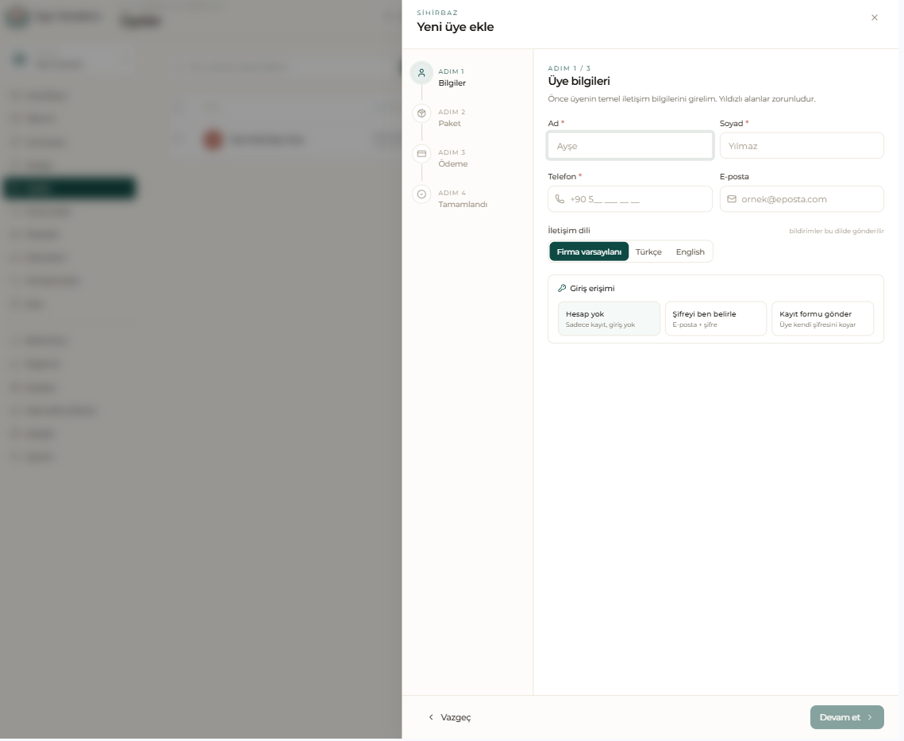The image size is (904, 741).
Task: Click Vazgeç to cancel the wizard
Action: click(449, 716)
